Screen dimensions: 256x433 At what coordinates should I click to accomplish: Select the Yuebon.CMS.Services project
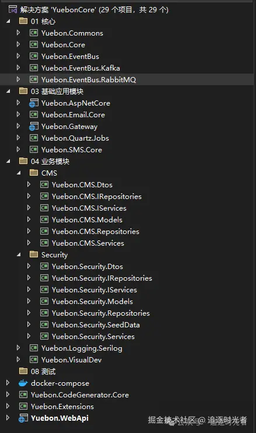[x=88, y=243]
